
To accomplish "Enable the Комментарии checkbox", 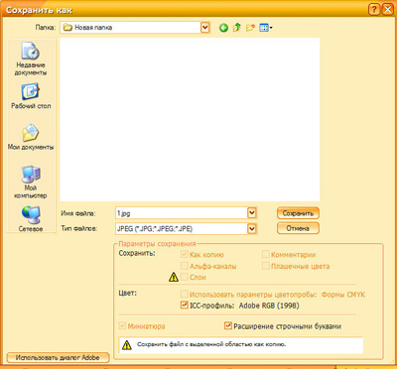I will 266,254.
